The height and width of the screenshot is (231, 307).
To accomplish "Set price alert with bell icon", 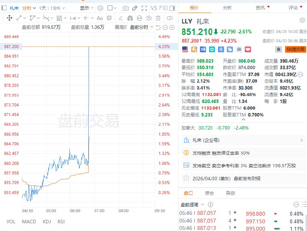I will [x=279, y=49].
